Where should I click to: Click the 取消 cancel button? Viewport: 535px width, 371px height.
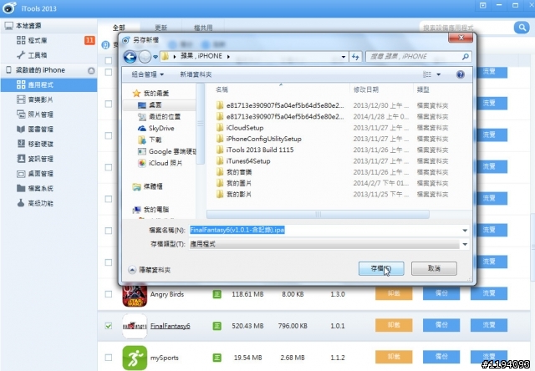tap(434, 269)
